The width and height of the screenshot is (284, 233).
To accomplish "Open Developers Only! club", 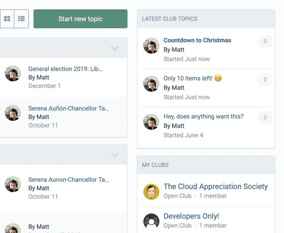I will point(191,216).
